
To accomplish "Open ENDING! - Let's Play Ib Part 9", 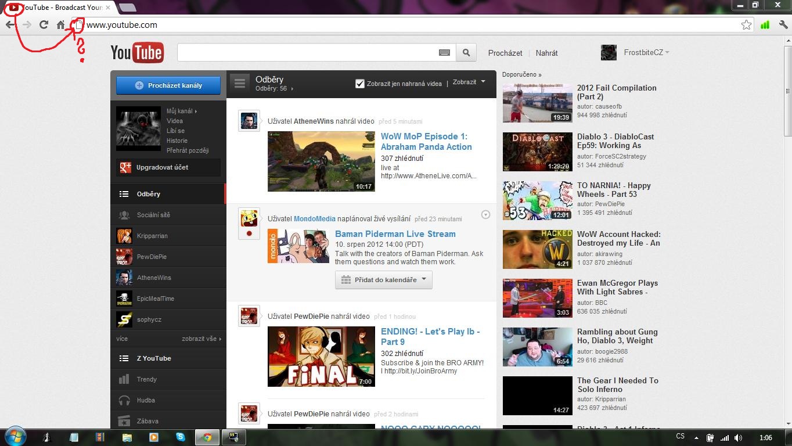I will 430,337.
